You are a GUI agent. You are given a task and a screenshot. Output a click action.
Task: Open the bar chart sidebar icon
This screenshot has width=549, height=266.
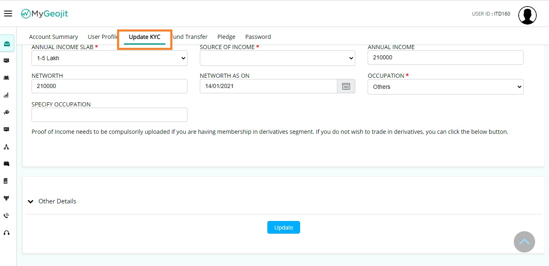pyautogui.click(x=6, y=95)
